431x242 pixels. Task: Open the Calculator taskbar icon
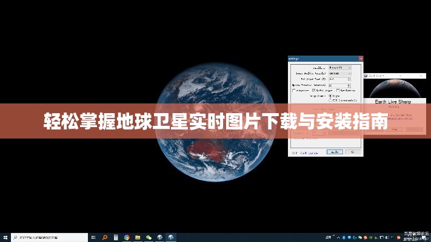(115, 237)
